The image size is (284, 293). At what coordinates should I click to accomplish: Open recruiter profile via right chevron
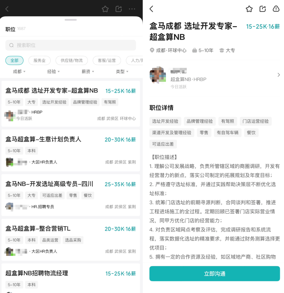278,75
